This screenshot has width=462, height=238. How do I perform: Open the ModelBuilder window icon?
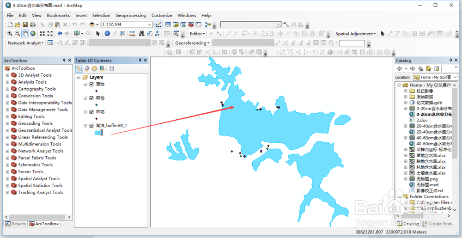click(208, 24)
